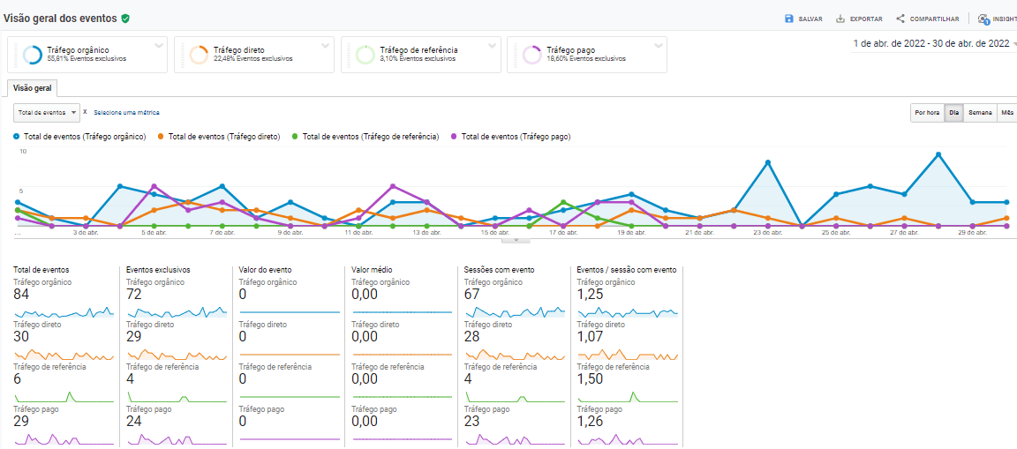The image size is (1017, 449).
Task: Click the Exportar download icon
Action: (840, 19)
